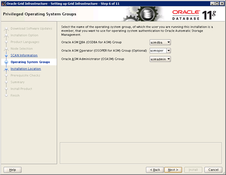Click the Oracle ASM DBA (OSDBA) label

pyautogui.click(x=91, y=42)
